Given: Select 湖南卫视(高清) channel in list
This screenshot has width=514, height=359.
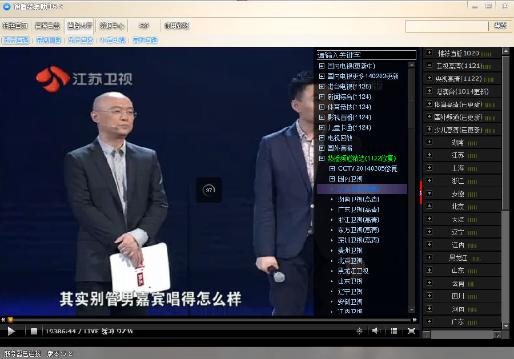Looking at the screenshot, I should click(x=358, y=199).
